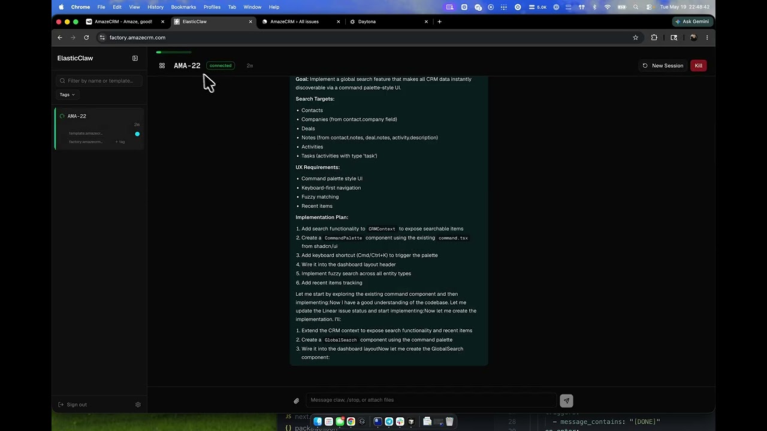Open the Tab menu
This screenshot has width=767, height=431.
tap(232, 7)
